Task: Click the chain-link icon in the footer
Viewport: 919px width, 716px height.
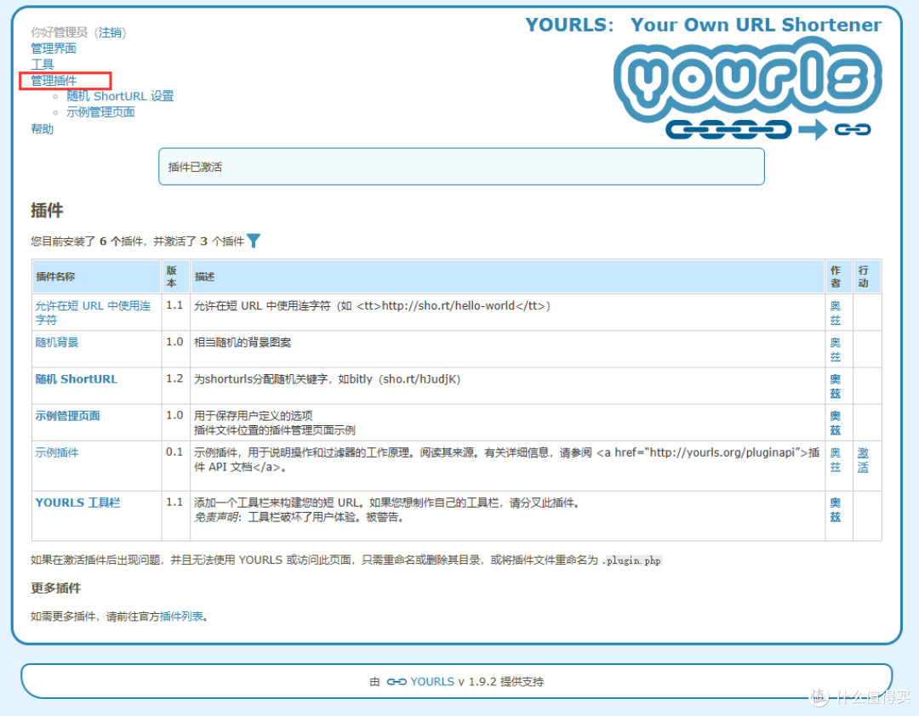Action: tap(397, 681)
